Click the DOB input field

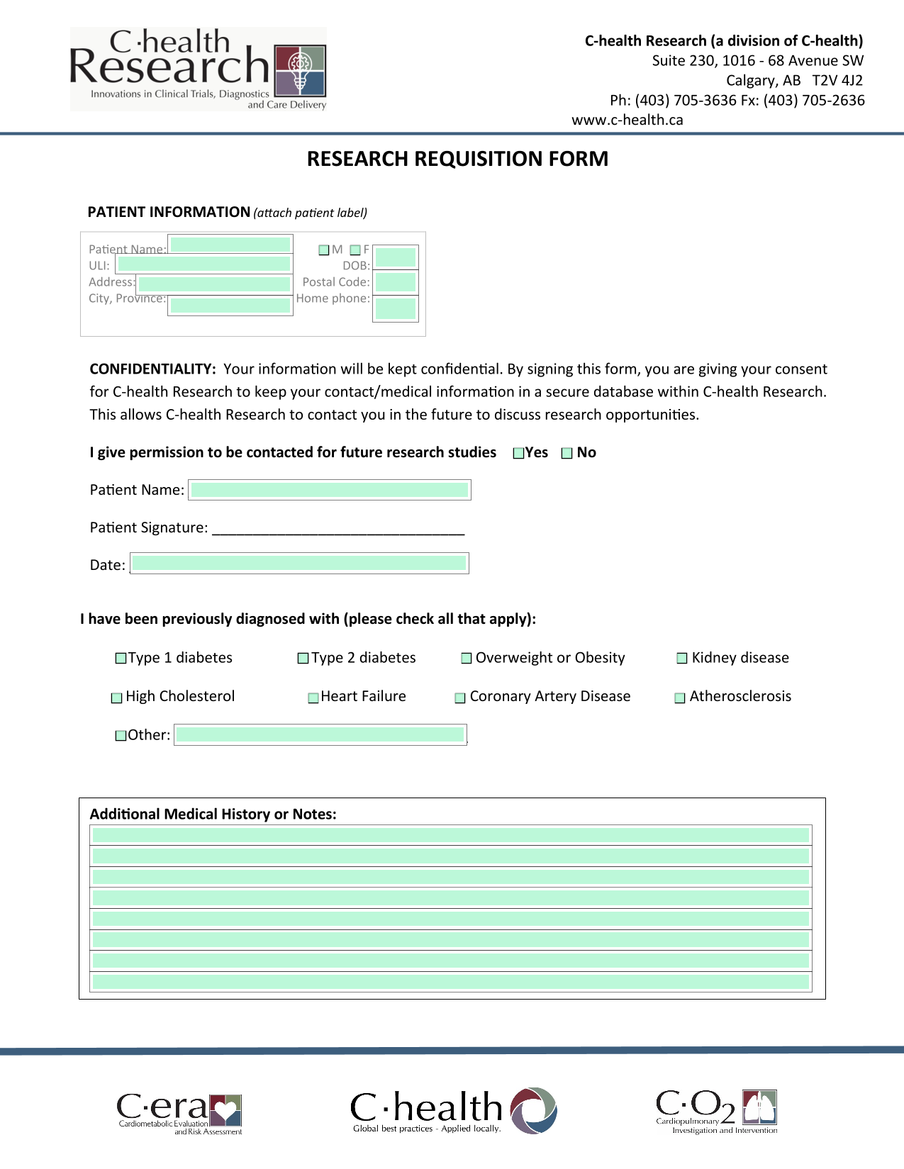tap(396, 257)
